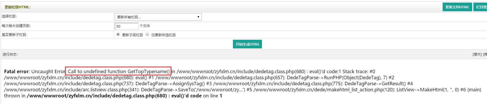Click the highlighted GetTopTypename() error text
The image size is (487, 104).
(119, 71)
